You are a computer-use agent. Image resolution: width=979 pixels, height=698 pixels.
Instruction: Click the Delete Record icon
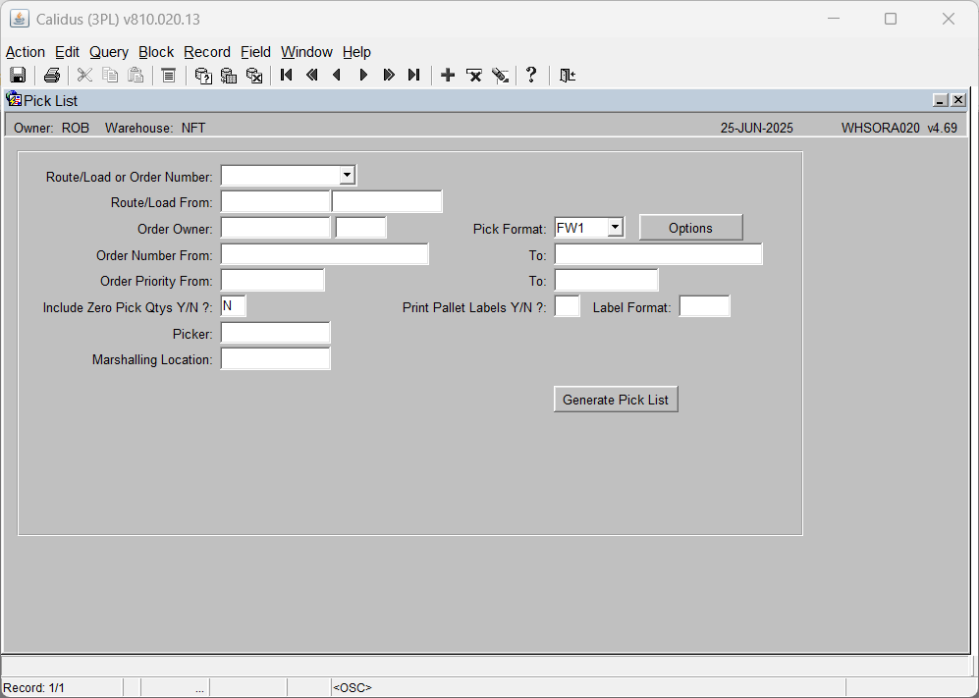pos(474,76)
